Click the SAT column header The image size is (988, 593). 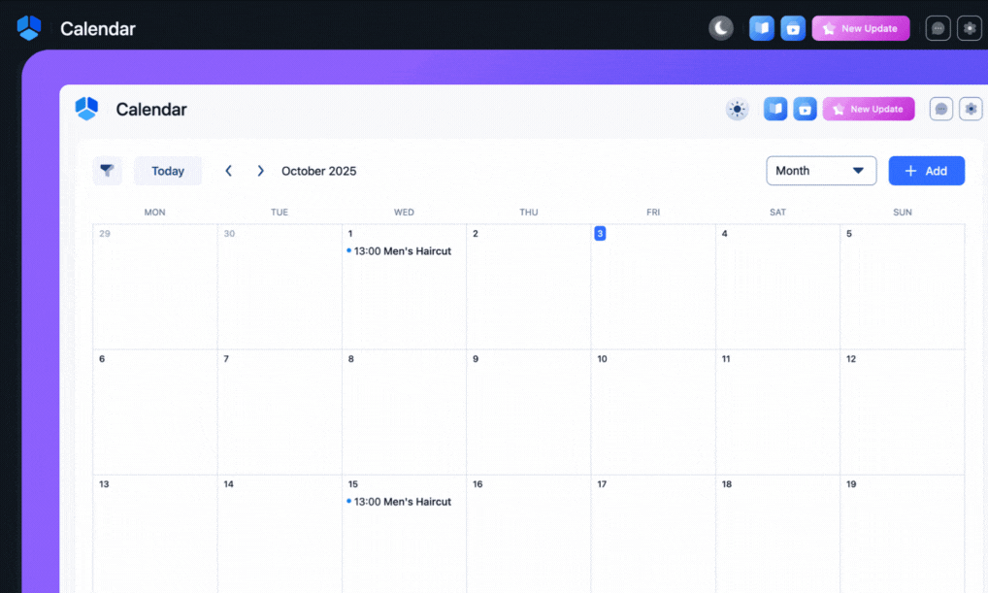pyautogui.click(x=777, y=213)
